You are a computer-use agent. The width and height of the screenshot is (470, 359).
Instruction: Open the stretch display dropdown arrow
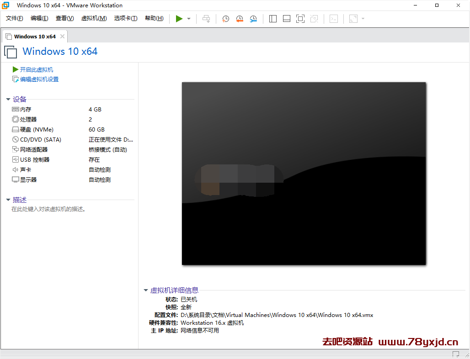(x=363, y=19)
